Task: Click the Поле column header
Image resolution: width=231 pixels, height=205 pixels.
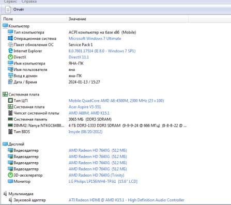Action: pos(8,19)
